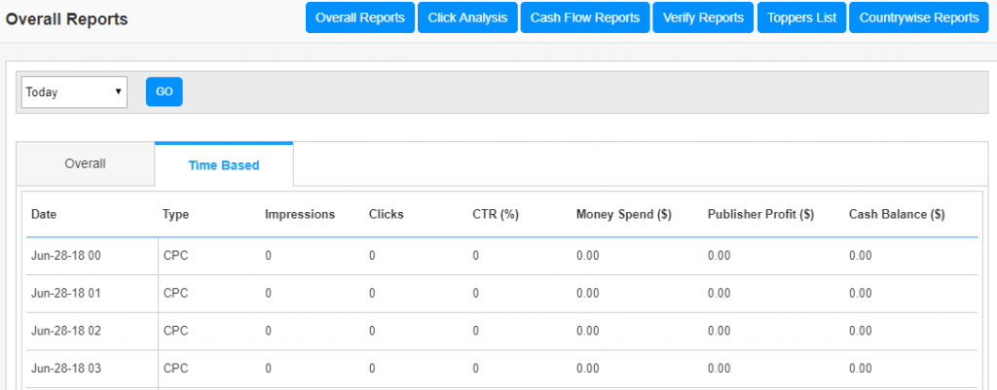This screenshot has width=997, height=390.
Task: Click CPC type in Jun-28-18 02 row
Action: click(x=176, y=331)
